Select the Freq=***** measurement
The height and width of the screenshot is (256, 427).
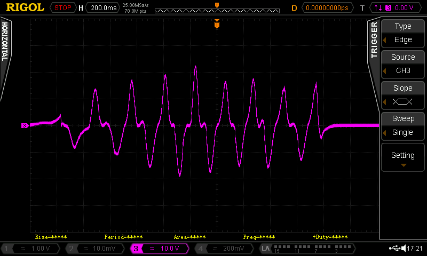[x=259, y=237]
